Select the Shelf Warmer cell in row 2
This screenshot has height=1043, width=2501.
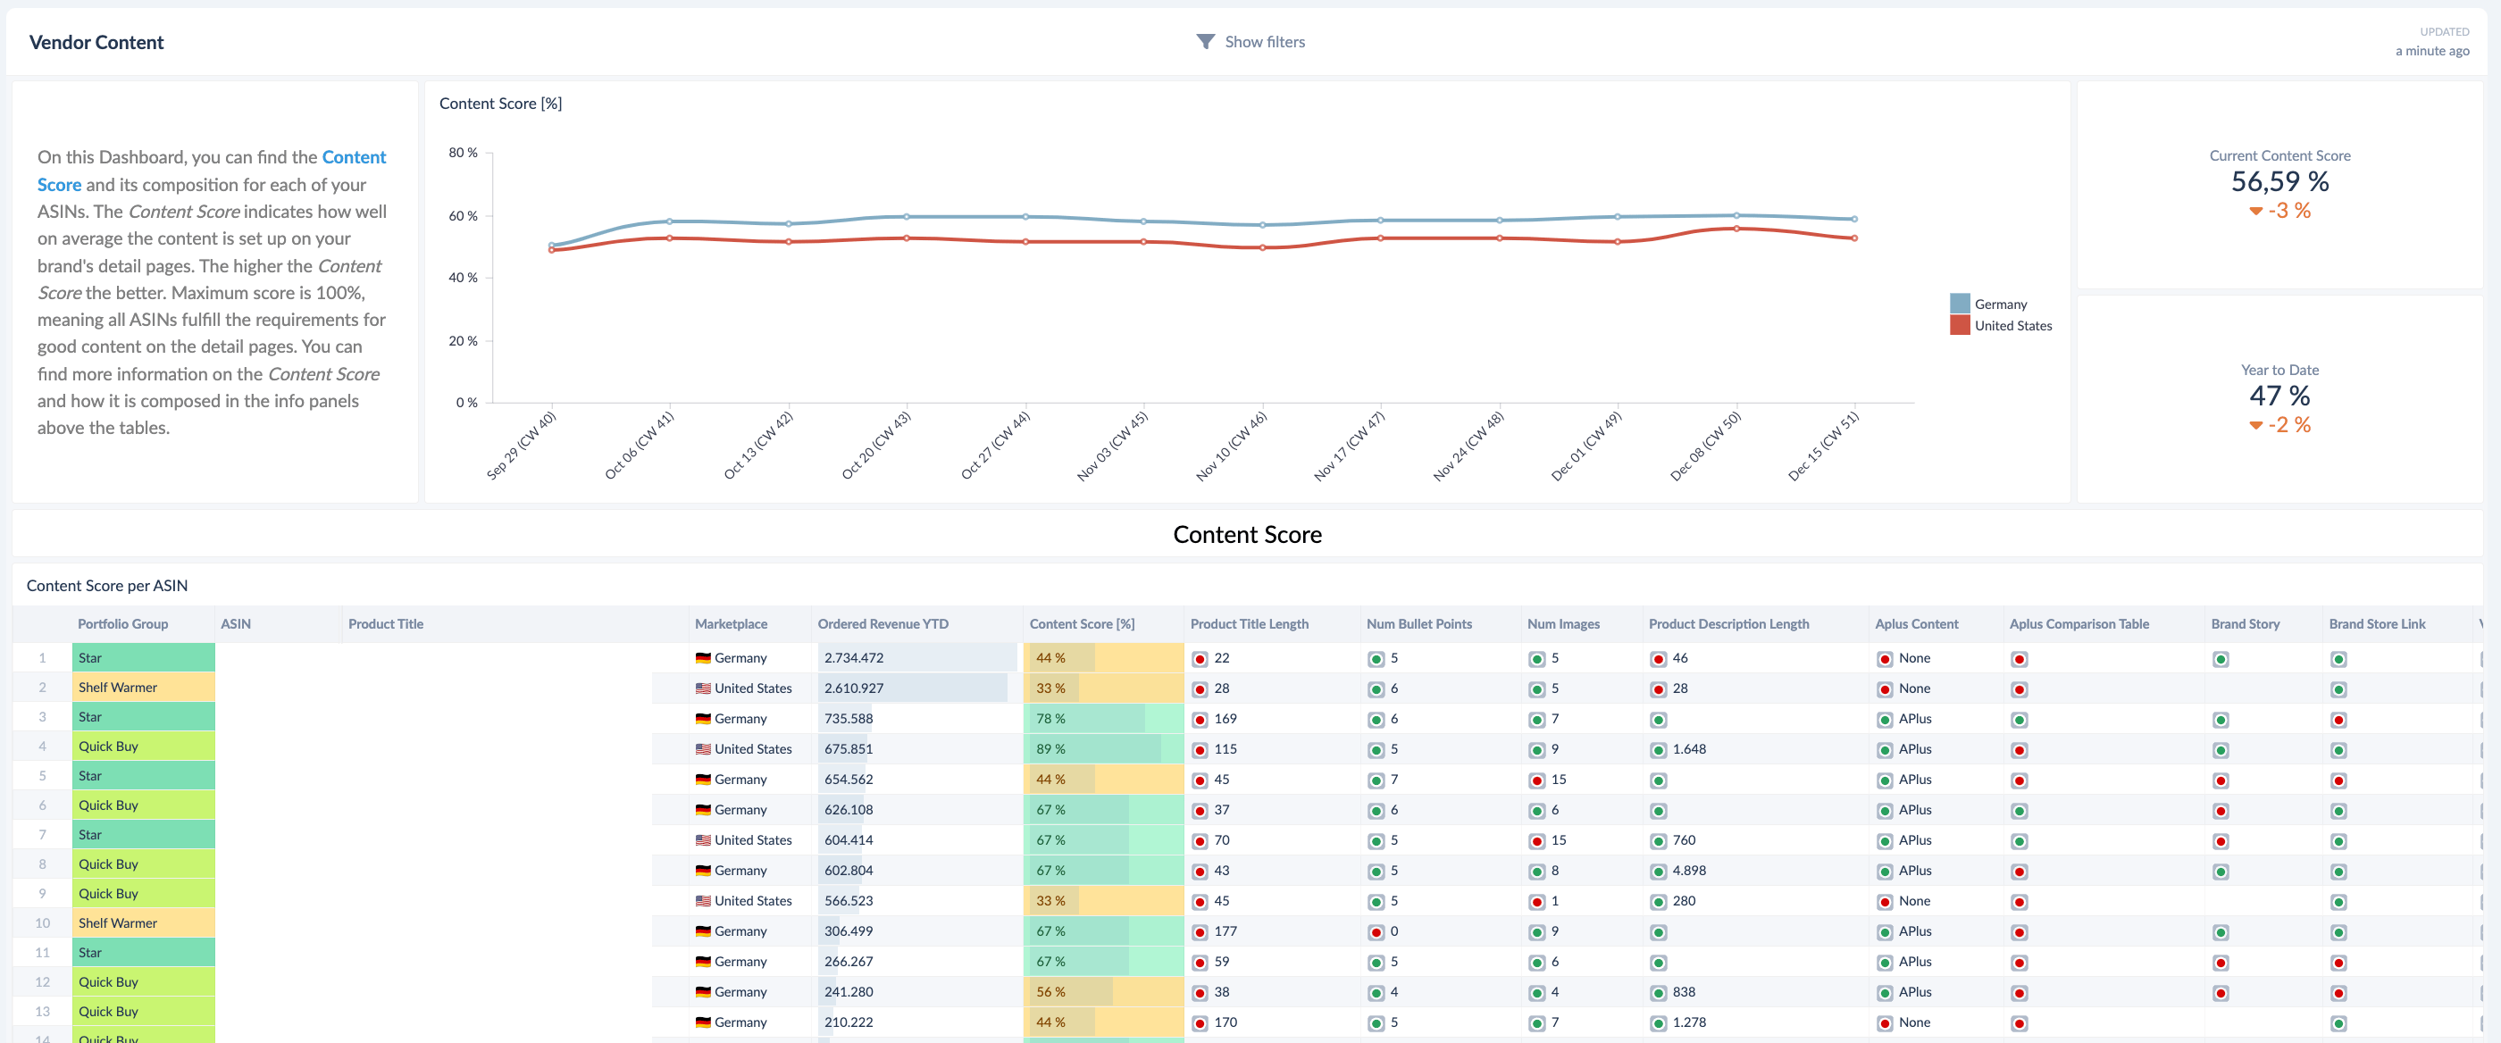[143, 687]
